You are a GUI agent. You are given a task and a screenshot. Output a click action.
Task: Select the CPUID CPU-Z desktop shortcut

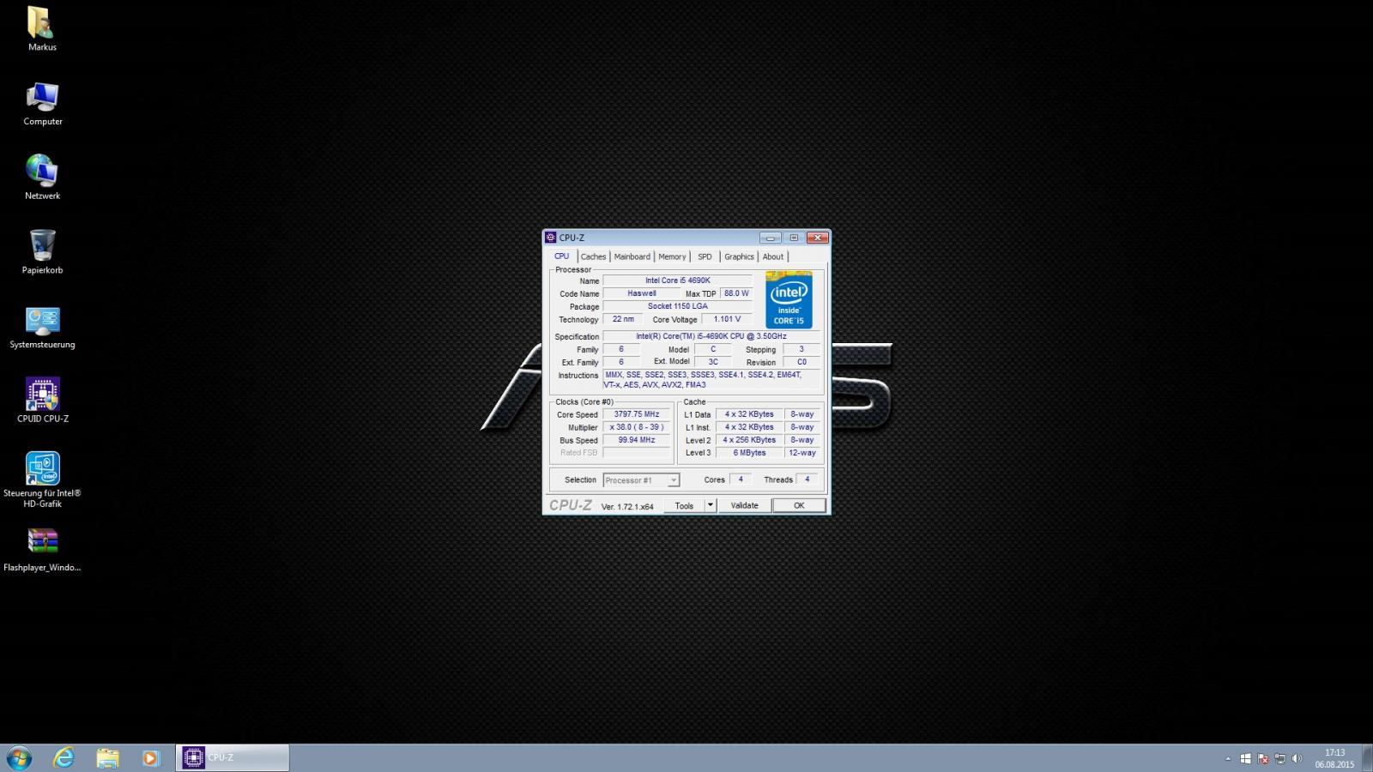click(x=42, y=401)
